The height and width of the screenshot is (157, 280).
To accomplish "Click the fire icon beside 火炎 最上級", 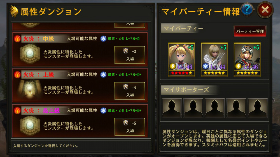I will coord(17,110).
